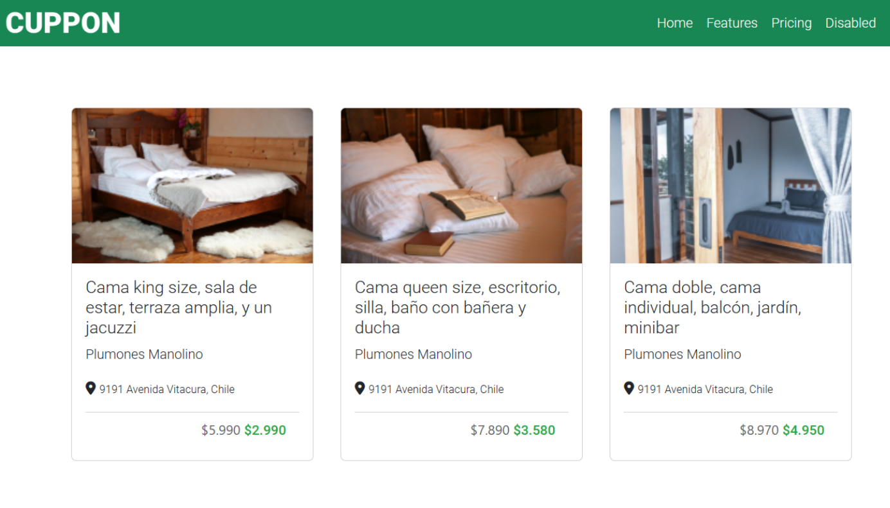Select the 'Cama king size, sala de estar' title
Screen dimensions: 890x508
(x=179, y=308)
